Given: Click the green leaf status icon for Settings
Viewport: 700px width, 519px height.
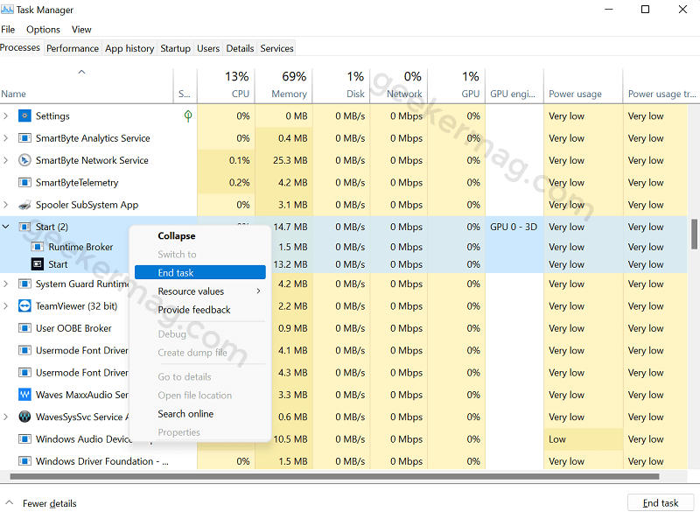Looking at the screenshot, I should click(x=188, y=116).
